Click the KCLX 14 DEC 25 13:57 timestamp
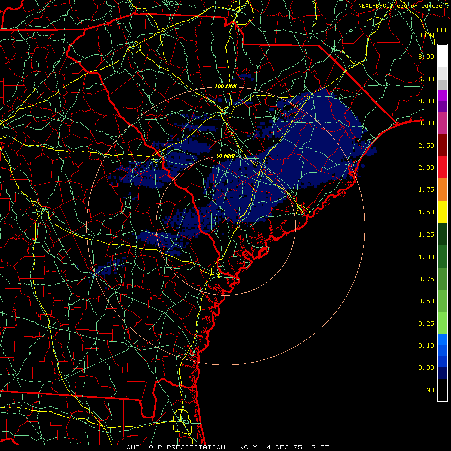The height and width of the screenshot is (451, 451). click(x=284, y=447)
